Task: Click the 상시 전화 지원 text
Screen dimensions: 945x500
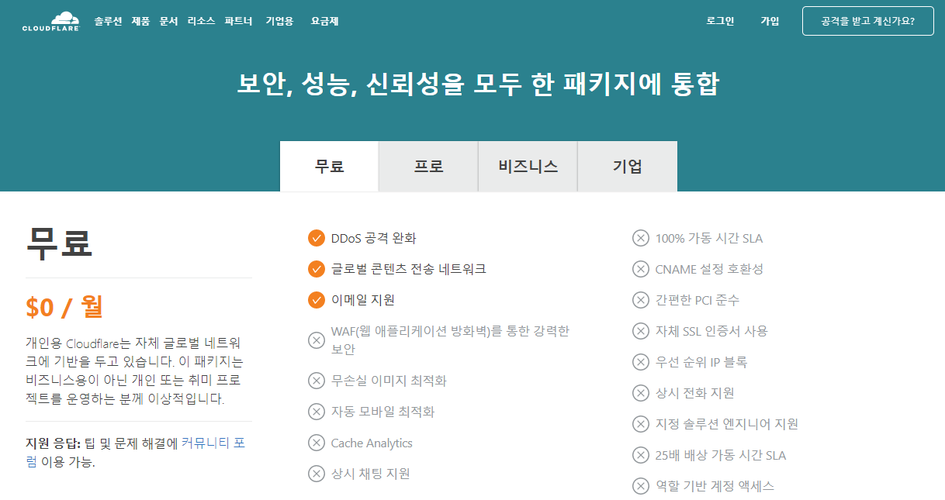Action: click(x=695, y=393)
